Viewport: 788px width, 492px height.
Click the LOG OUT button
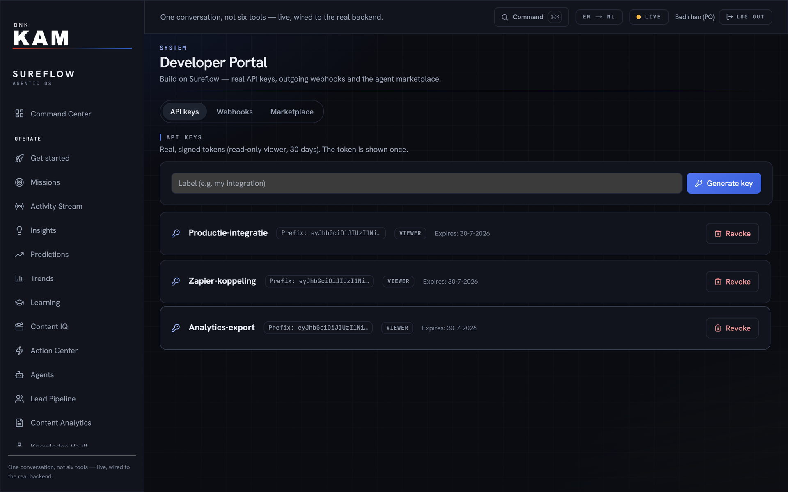tap(745, 17)
